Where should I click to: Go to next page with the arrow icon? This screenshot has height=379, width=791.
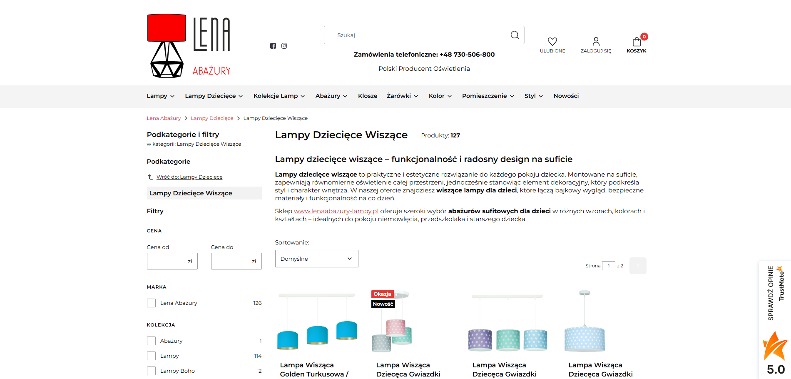tap(637, 266)
